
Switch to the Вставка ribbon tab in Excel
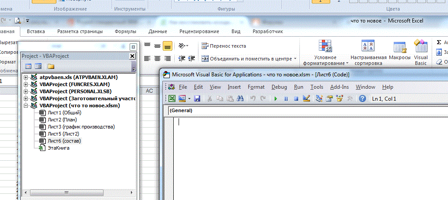(36, 31)
